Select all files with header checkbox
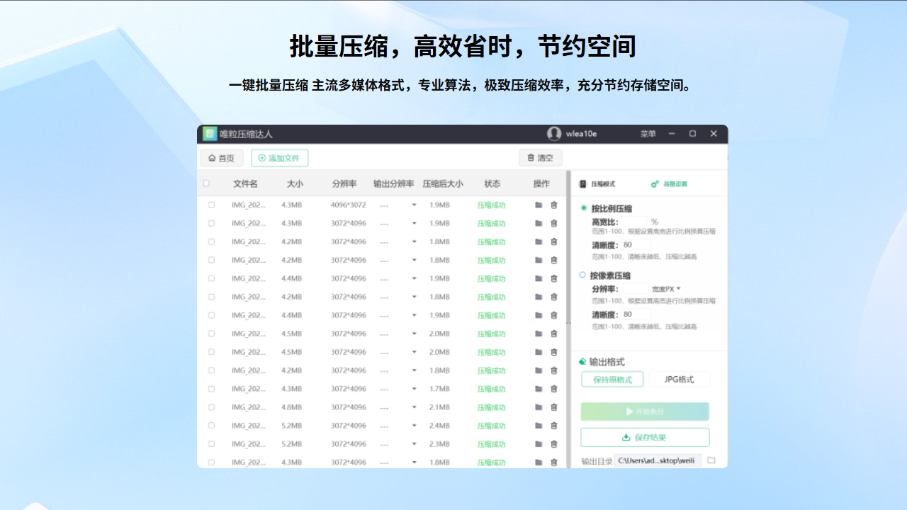 [x=207, y=183]
